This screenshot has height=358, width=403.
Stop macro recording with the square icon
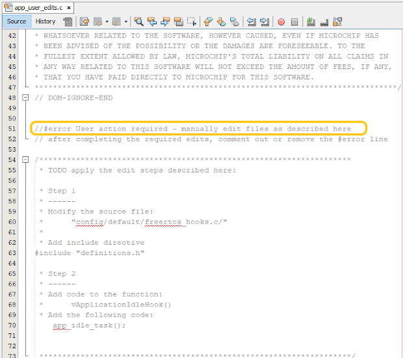coord(294,21)
